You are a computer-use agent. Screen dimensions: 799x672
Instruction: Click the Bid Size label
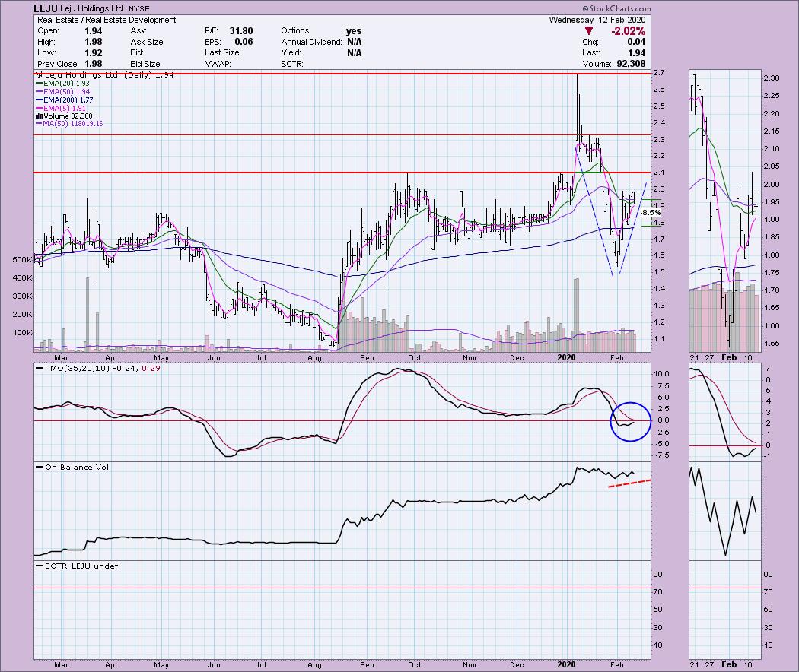tap(146, 64)
